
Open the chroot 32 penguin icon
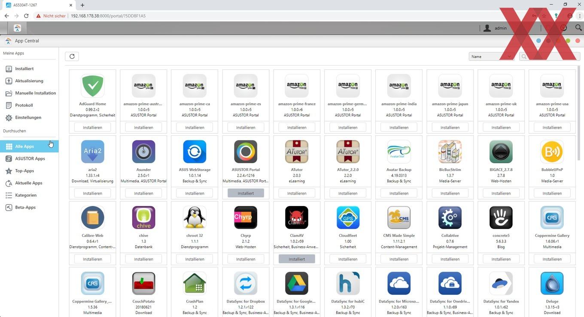[x=195, y=218]
